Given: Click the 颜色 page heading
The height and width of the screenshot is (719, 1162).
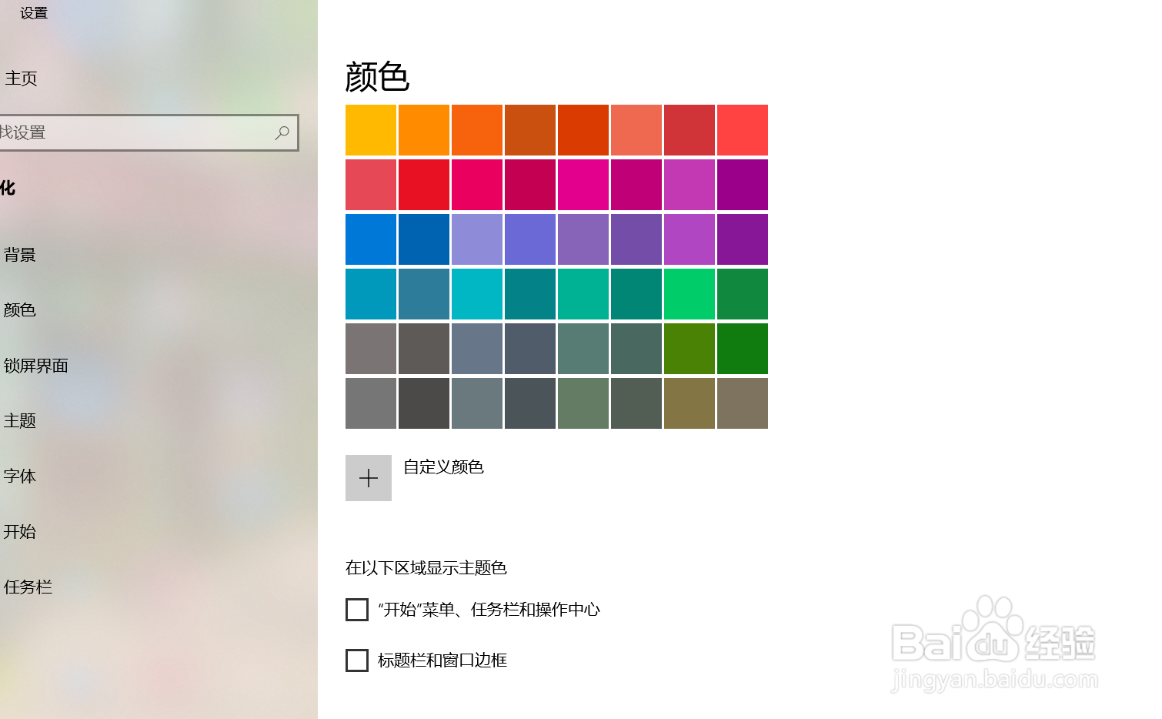Looking at the screenshot, I should (377, 77).
